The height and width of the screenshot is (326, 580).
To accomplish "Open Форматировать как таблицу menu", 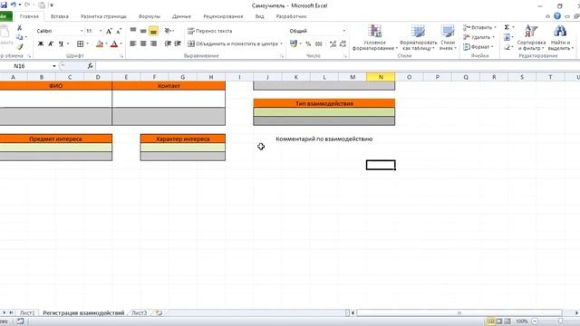I will tap(418, 37).
